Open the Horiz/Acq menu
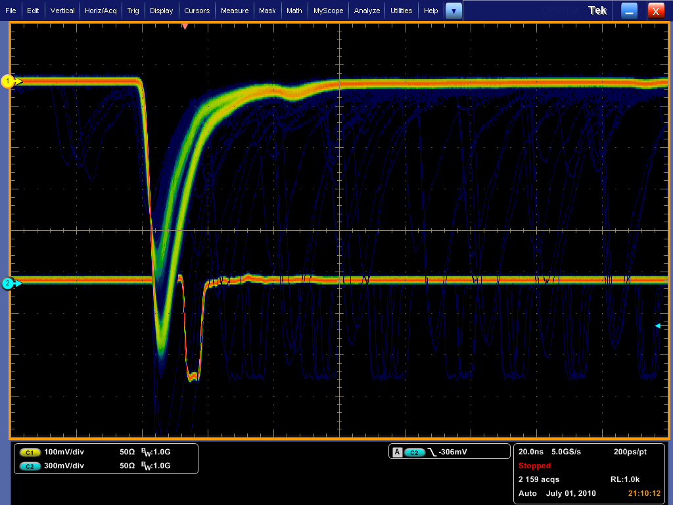The width and height of the screenshot is (673, 505). [101, 11]
